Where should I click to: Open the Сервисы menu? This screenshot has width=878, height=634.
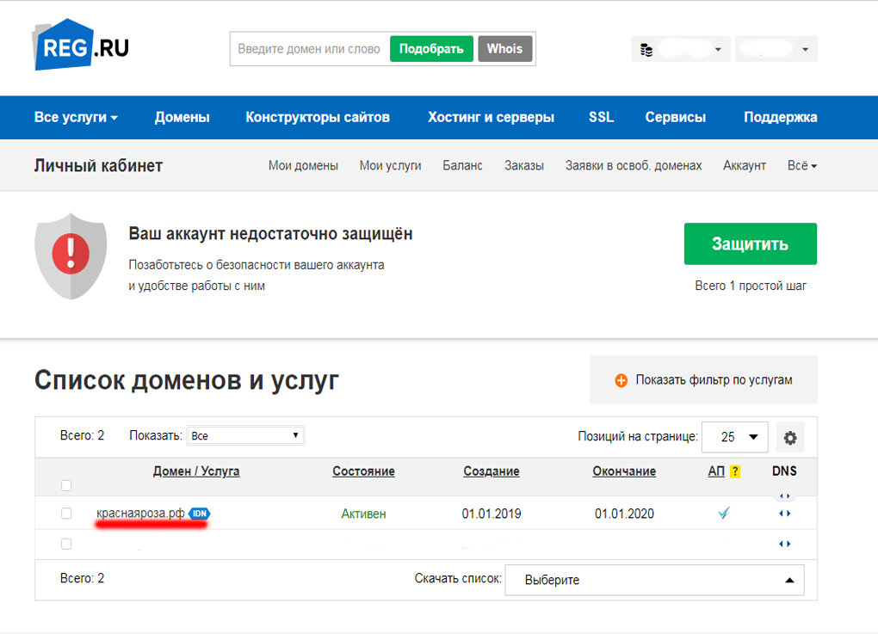point(676,118)
